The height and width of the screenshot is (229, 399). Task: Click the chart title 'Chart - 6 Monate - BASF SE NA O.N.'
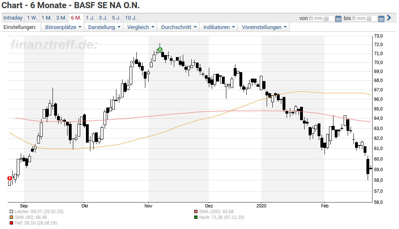(70, 5)
